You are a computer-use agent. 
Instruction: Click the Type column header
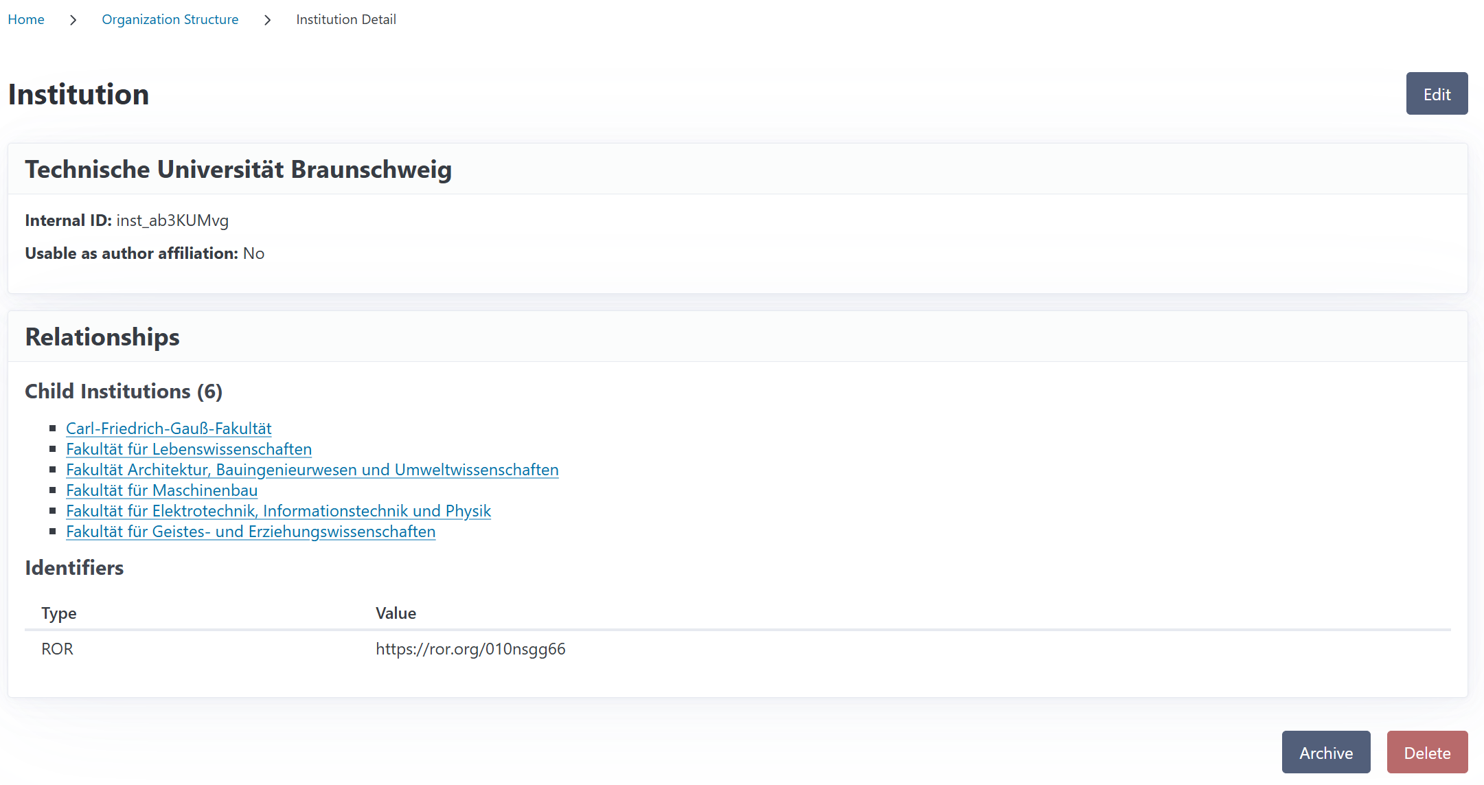(x=58, y=613)
